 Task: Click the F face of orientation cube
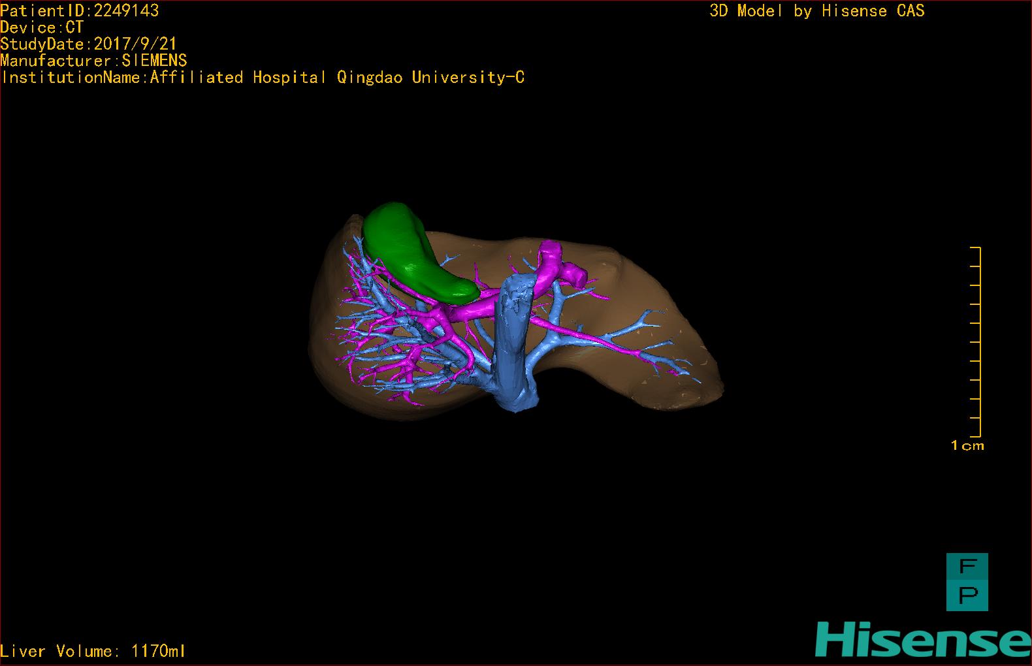[967, 567]
